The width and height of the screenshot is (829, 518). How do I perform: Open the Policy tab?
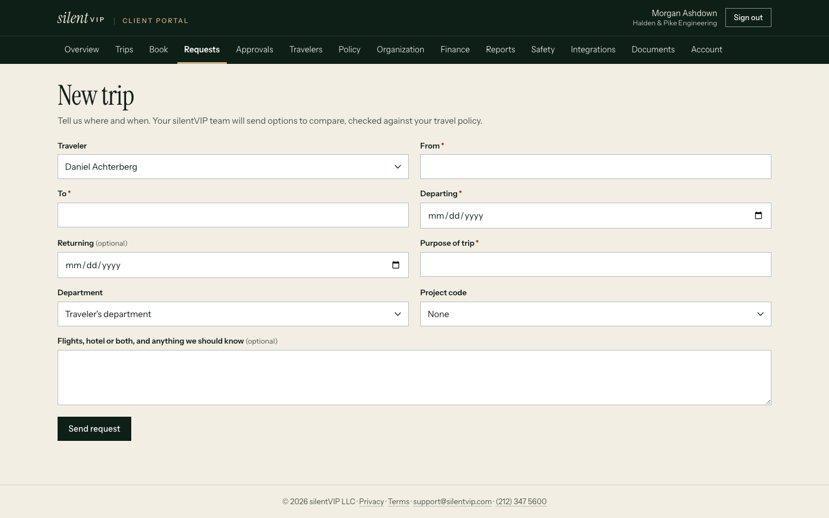[349, 49]
